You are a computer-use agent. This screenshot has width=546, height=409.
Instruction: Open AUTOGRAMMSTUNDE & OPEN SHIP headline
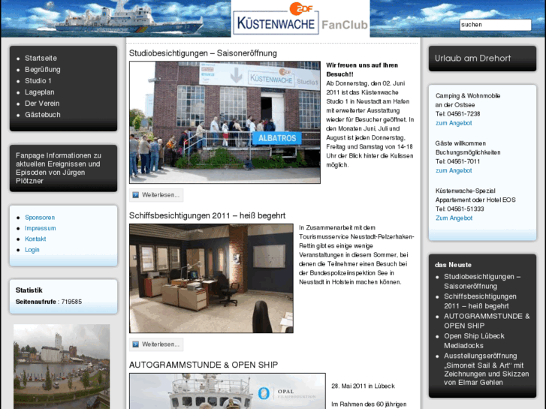[x=204, y=365]
